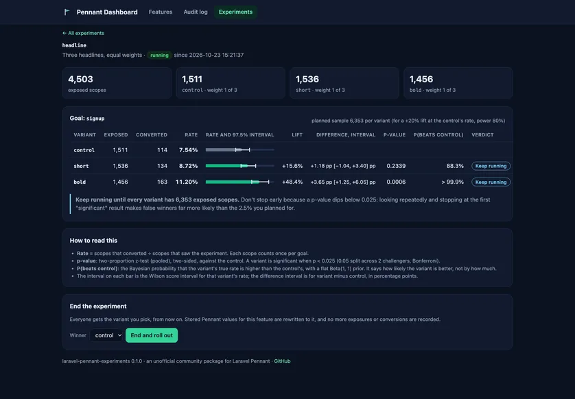575x399 pixels.
Task: Click the 0.2339 p-value
Action: click(x=396, y=166)
